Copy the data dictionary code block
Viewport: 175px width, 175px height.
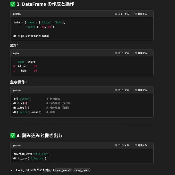click(x=122, y=14)
